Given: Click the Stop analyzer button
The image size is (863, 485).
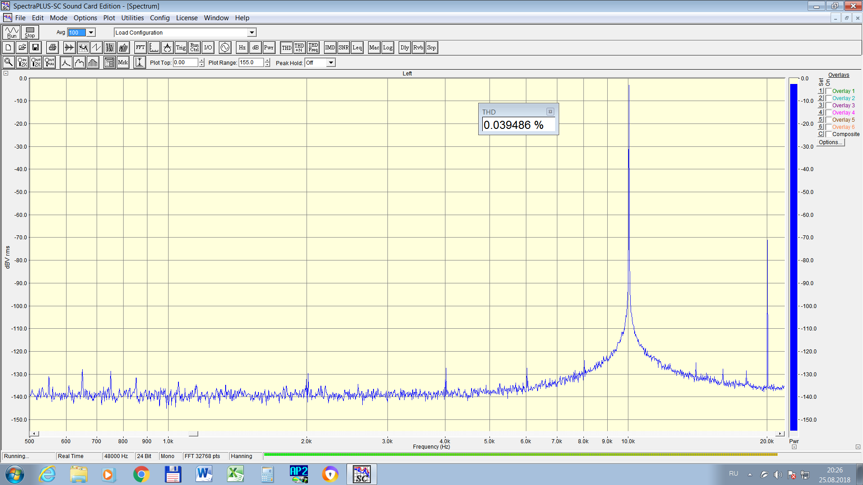Looking at the screenshot, I should tap(30, 32).
